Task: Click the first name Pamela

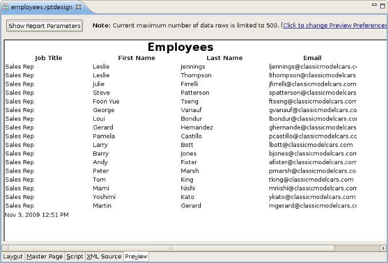Action: click(x=104, y=136)
